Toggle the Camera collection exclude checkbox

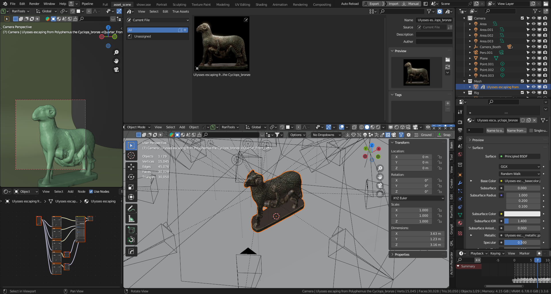pyautogui.click(x=522, y=18)
